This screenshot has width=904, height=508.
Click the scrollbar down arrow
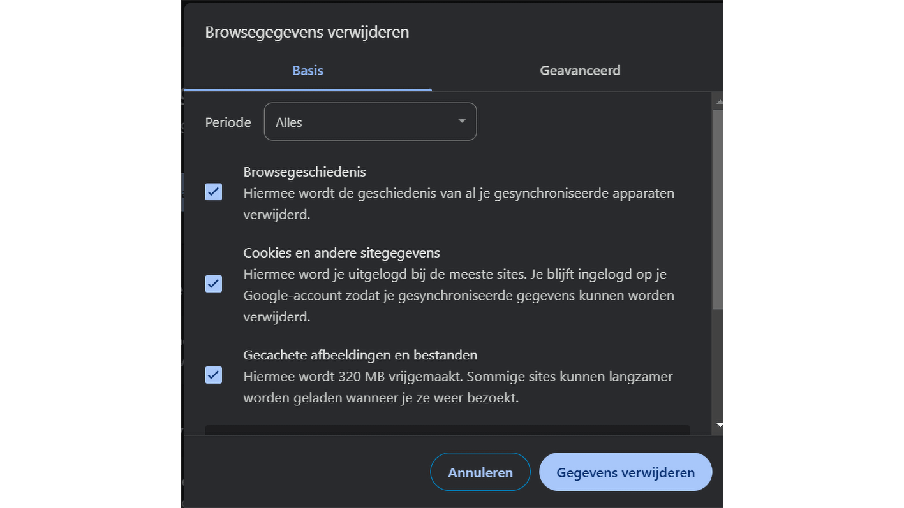[719, 425]
